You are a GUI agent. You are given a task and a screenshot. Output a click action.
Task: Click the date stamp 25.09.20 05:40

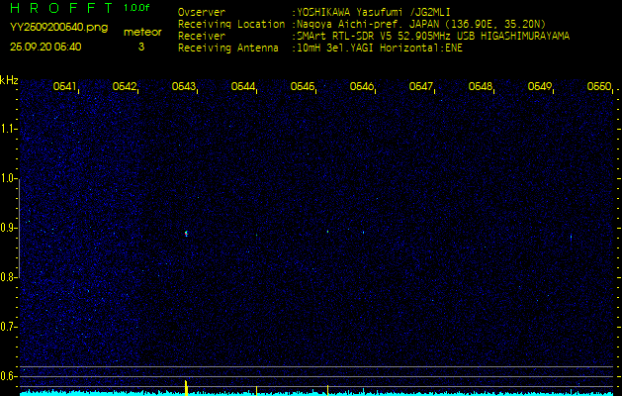pos(45,47)
